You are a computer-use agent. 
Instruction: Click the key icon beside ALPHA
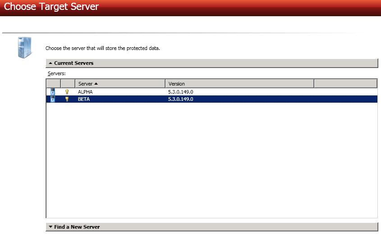[x=67, y=92]
